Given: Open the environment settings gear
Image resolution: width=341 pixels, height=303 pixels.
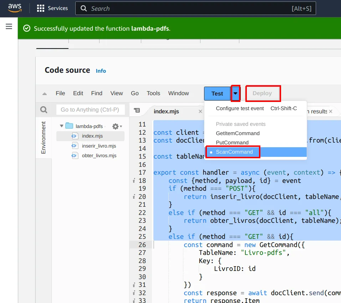Looking at the screenshot, I should (x=117, y=126).
